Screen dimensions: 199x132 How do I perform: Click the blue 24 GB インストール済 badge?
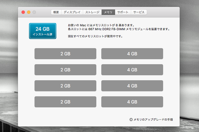point(43,31)
